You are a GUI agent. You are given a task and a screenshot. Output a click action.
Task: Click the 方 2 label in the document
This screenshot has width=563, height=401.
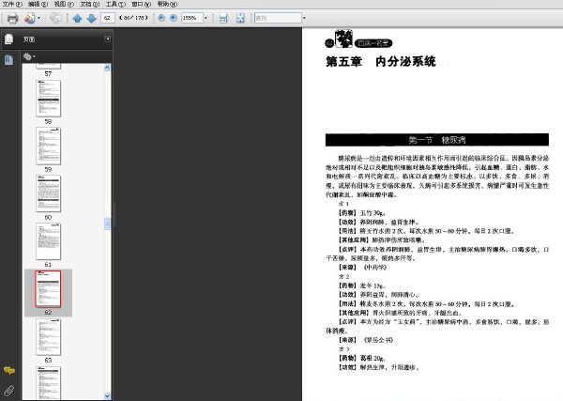click(x=343, y=277)
